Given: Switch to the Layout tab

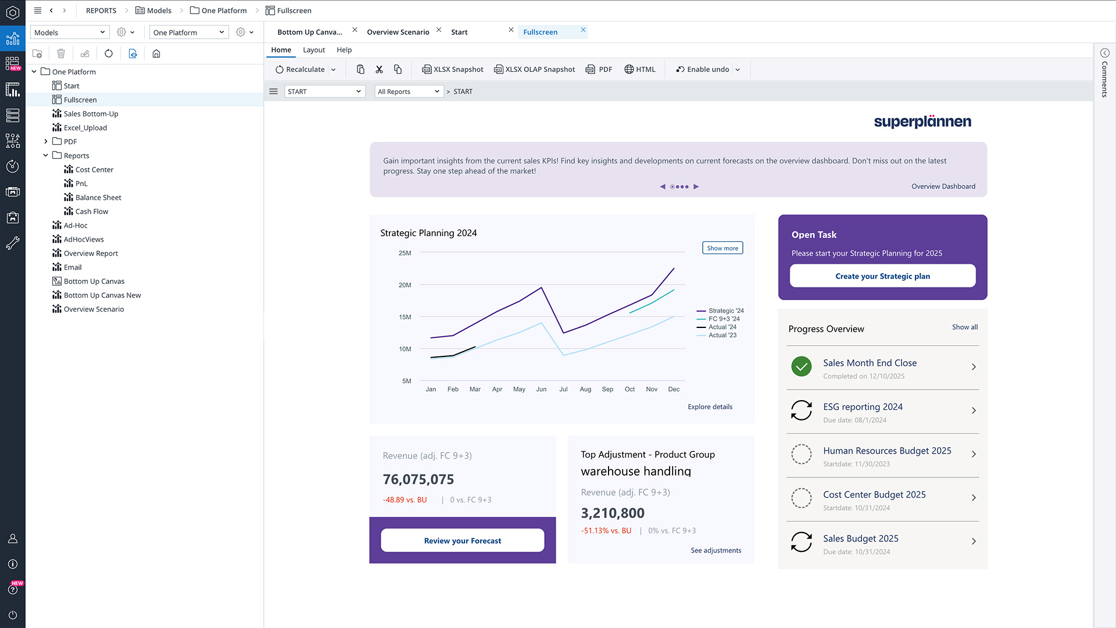Looking at the screenshot, I should (314, 50).
